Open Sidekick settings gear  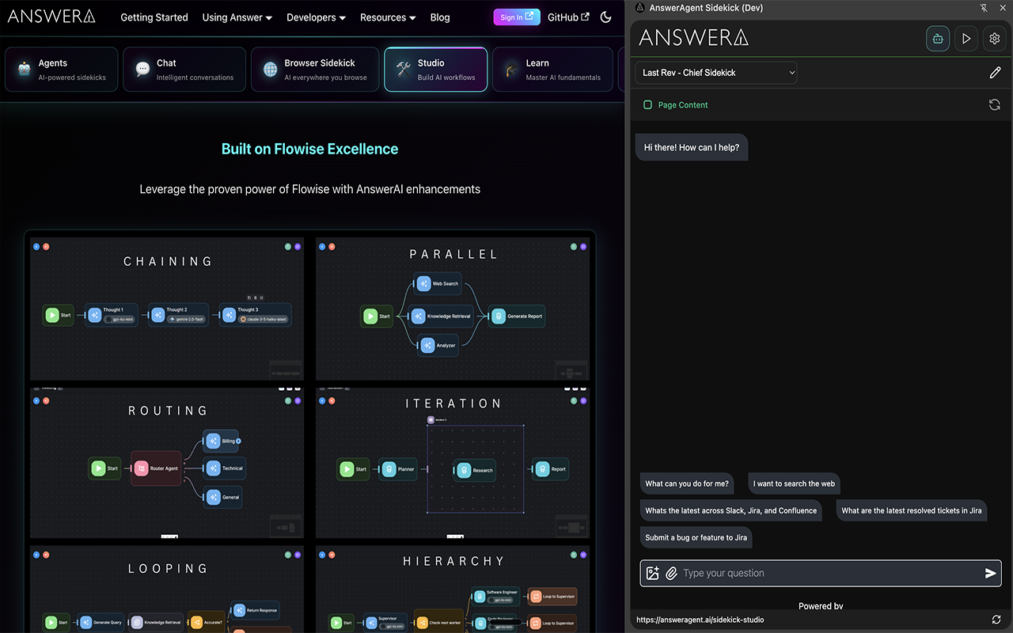pos(995,38)
